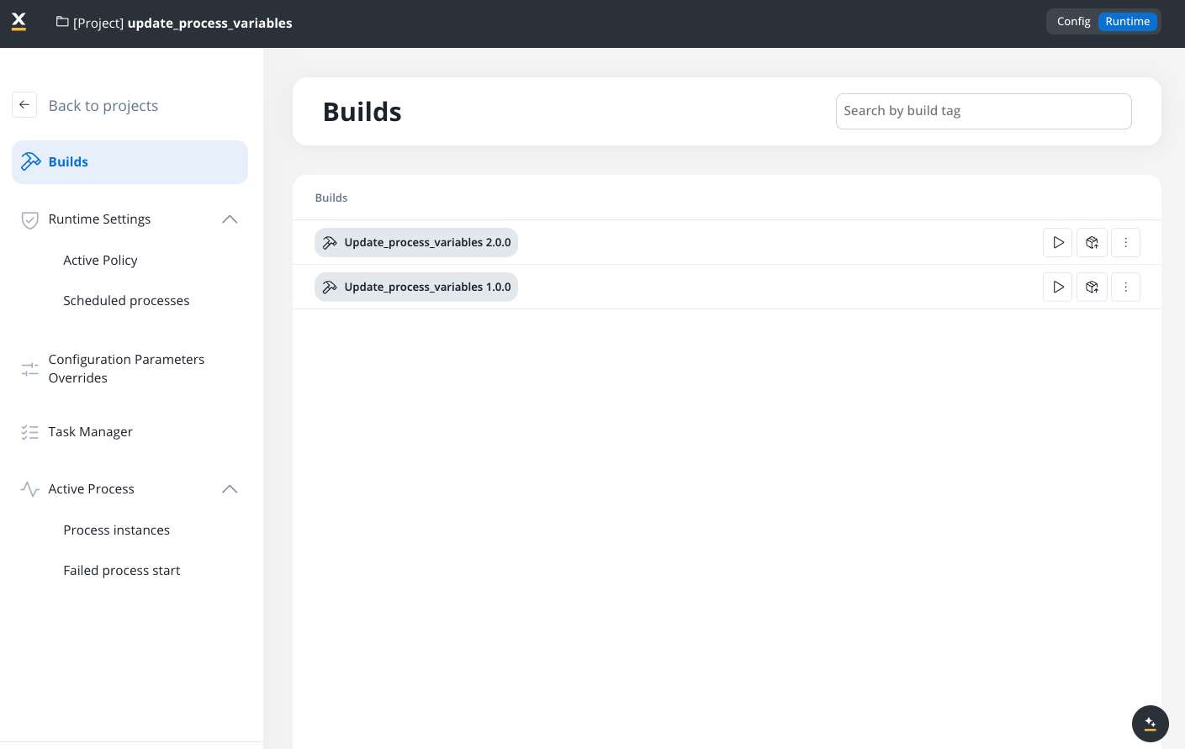Click the X logo in the top bar
Viewport: 1185px width, 749px height.
click(19, 22)
